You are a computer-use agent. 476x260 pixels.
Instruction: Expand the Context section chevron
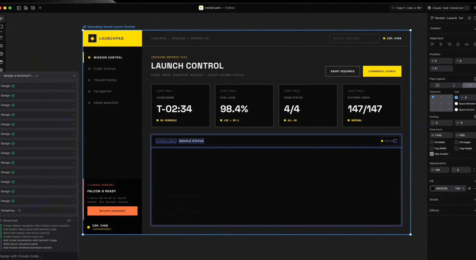pyautogui.click(x=475, y=28)
